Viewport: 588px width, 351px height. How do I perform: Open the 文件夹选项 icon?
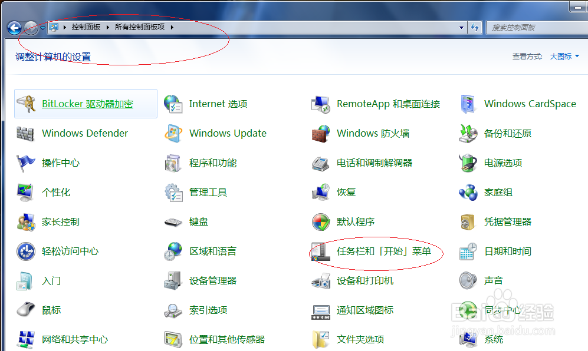(321, 340)
